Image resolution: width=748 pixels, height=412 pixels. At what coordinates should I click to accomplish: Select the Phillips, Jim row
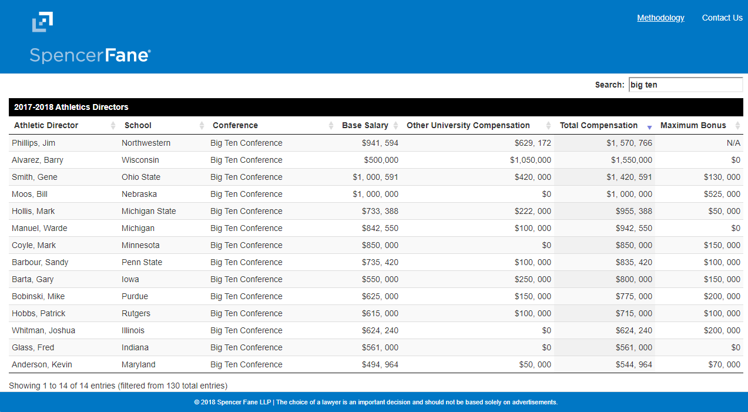click(33, 143)
